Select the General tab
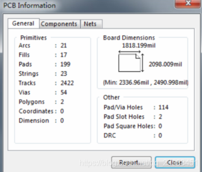Viewport: 202px width, 172px height. [23, 23]
